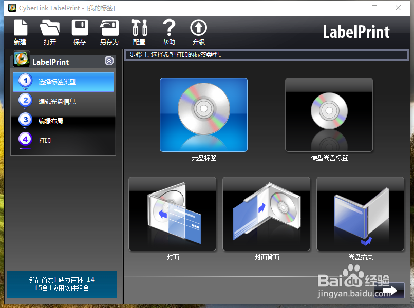Click the next-step arrow button
This screenshot has width=414, height=308.
tap(389, 291)
